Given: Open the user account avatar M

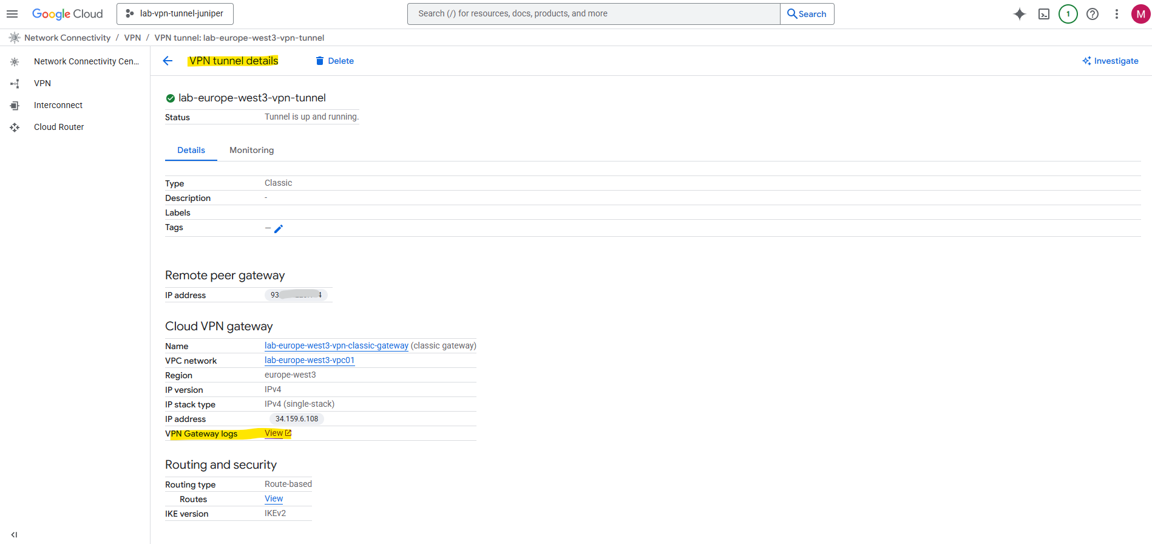Looking at the screenshot, I should point(1141,14).
